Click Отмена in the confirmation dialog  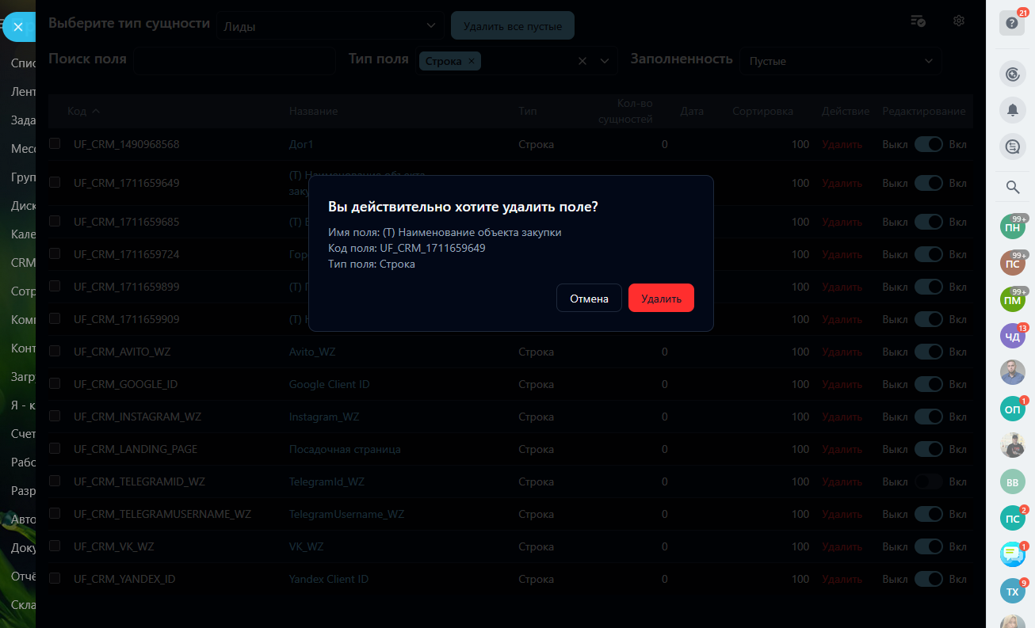[589, 298]
